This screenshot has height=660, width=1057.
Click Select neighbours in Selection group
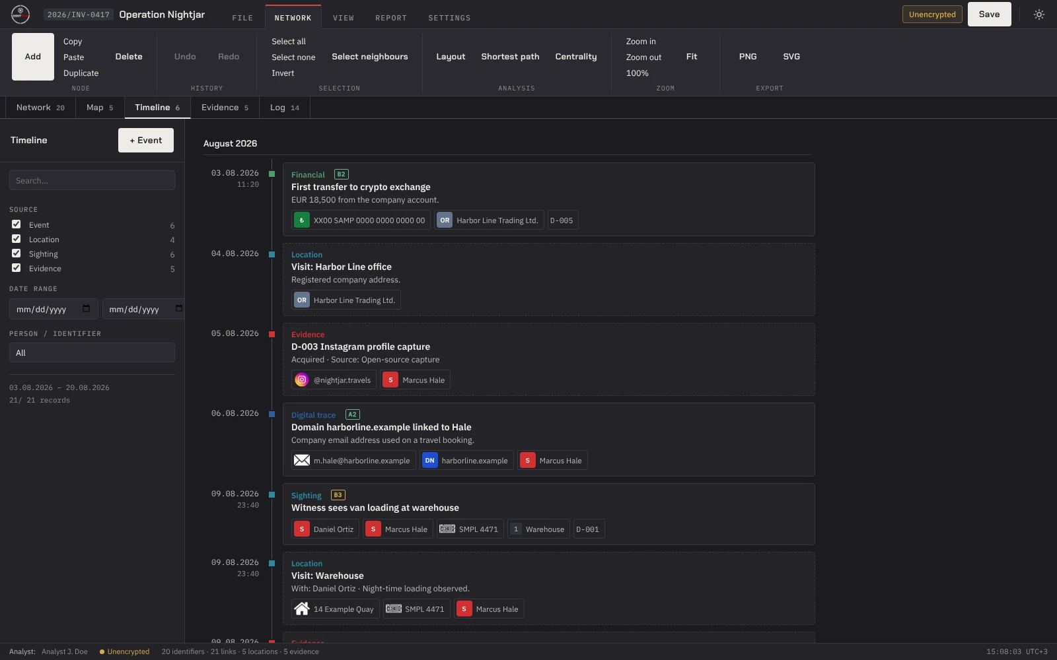tap(370, 57)
